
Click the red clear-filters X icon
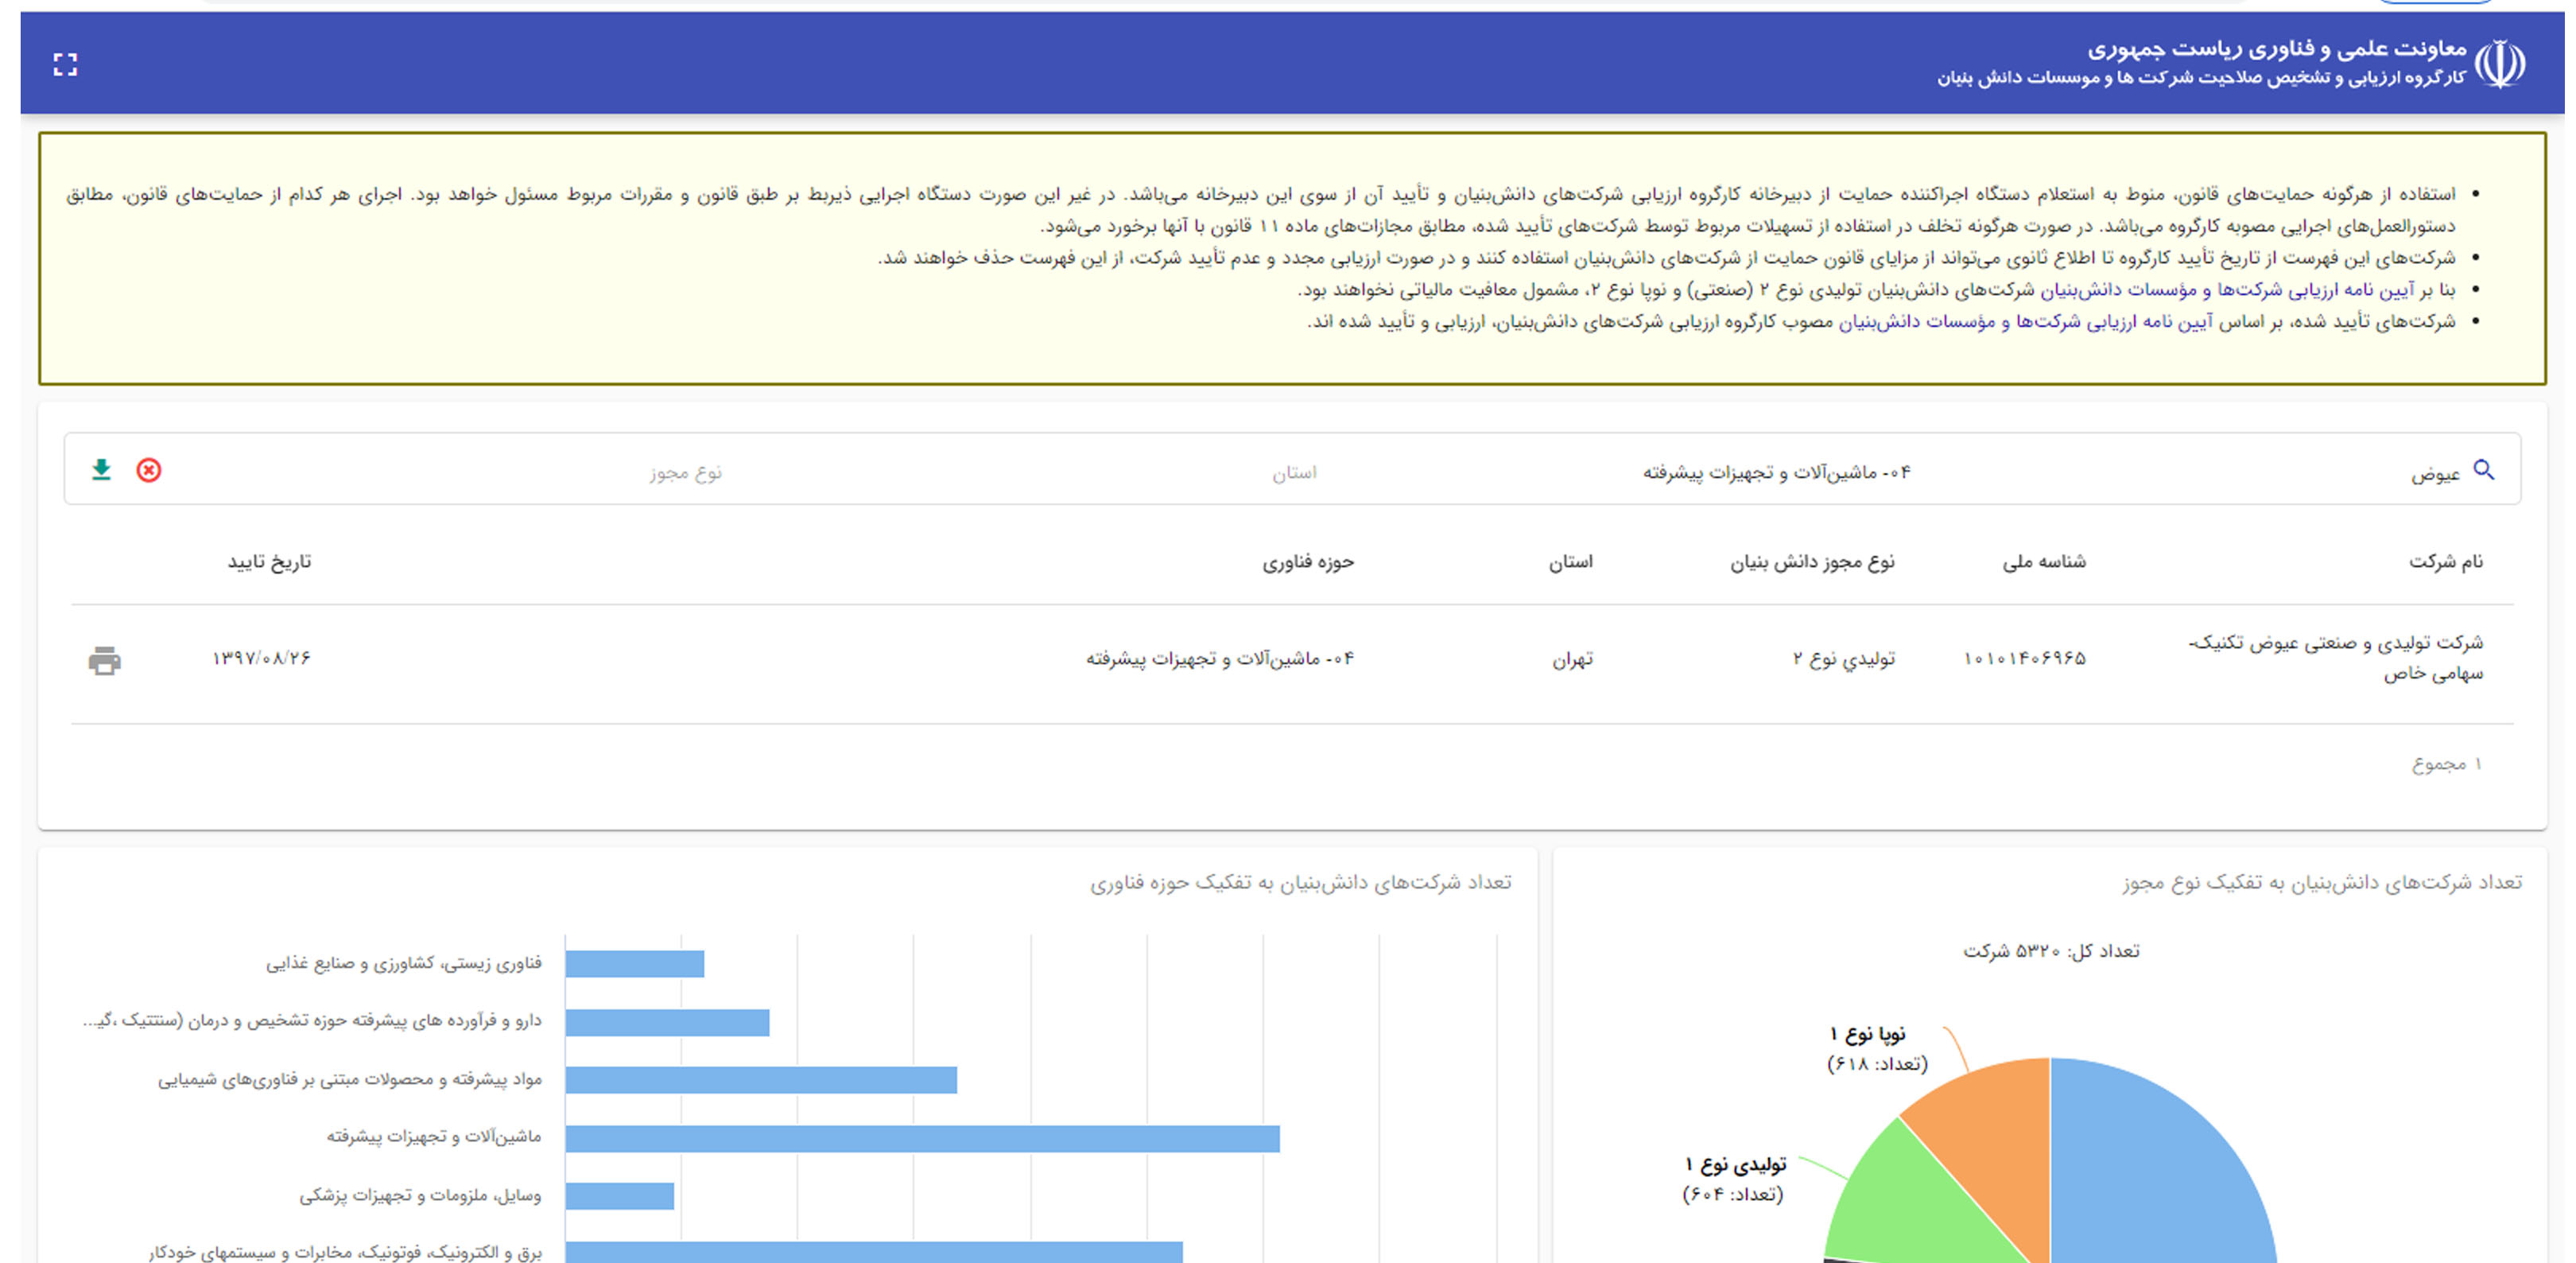click(x=149, y=470)
